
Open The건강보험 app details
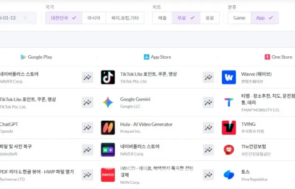pyautogui.click(x=254, y=146)
